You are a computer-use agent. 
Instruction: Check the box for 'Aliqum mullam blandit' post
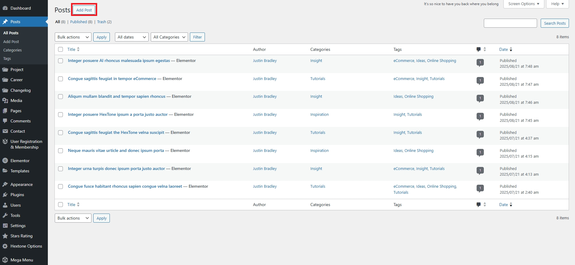(60, 97)
